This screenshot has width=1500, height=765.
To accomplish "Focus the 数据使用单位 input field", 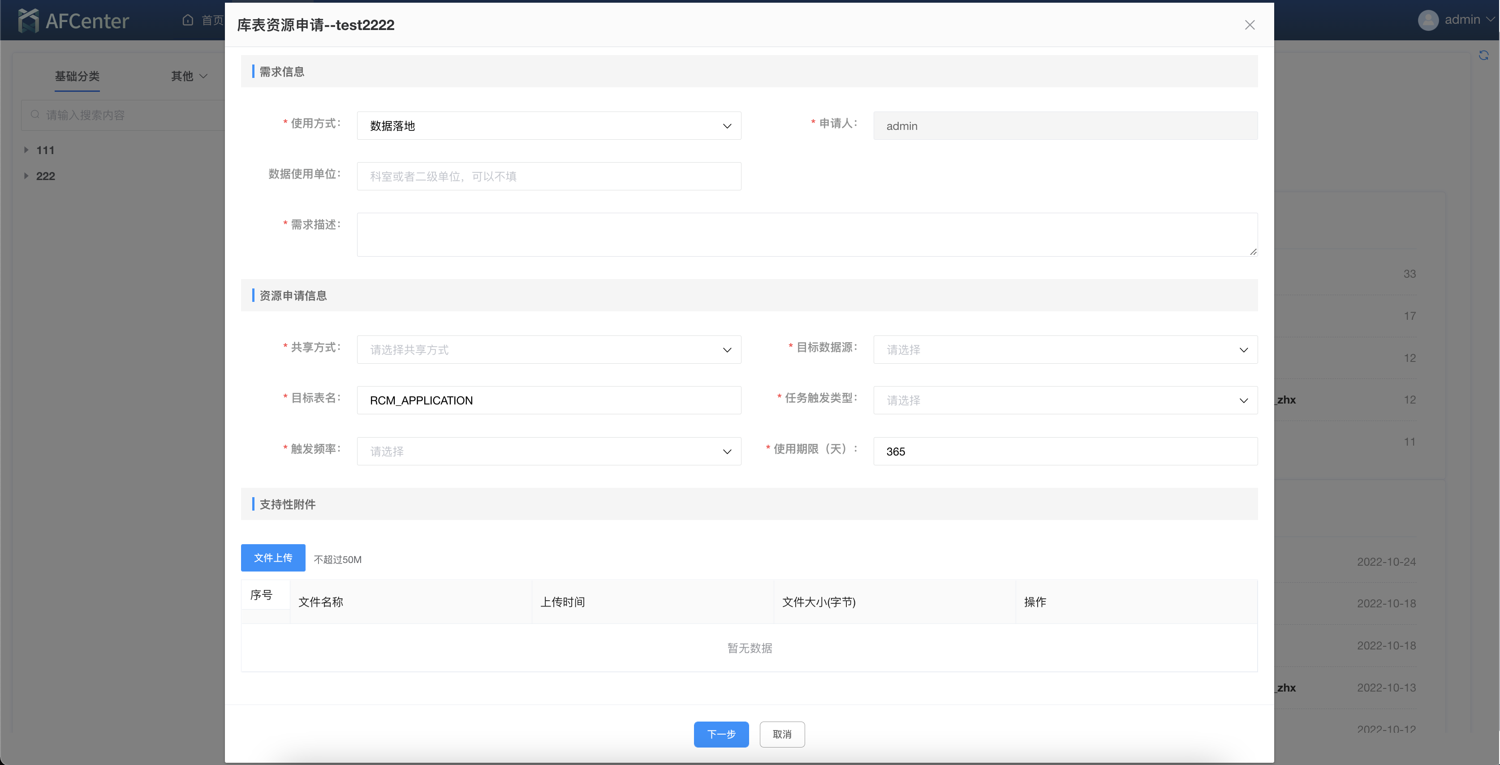I will pos(548,176).
